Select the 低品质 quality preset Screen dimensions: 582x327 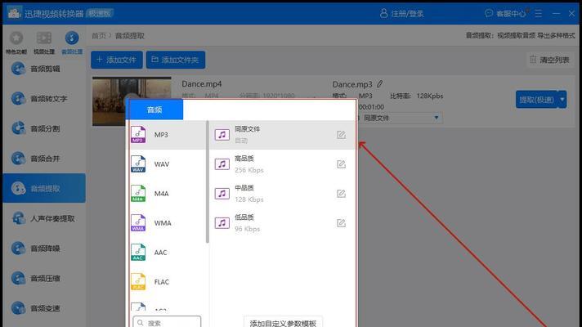(x=282, y=222)
